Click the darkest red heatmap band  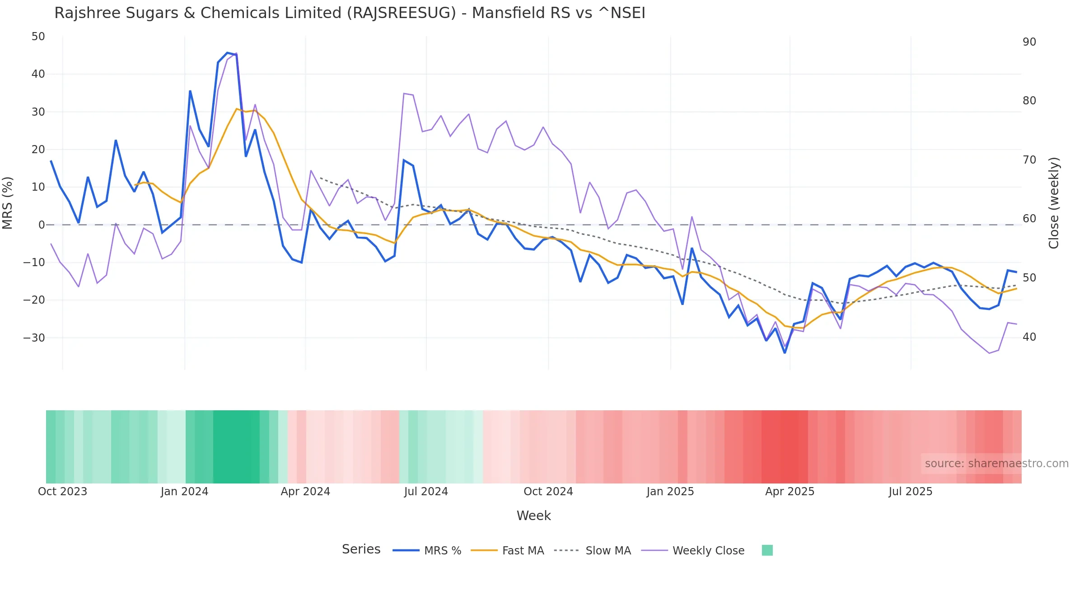click(789, 447)
